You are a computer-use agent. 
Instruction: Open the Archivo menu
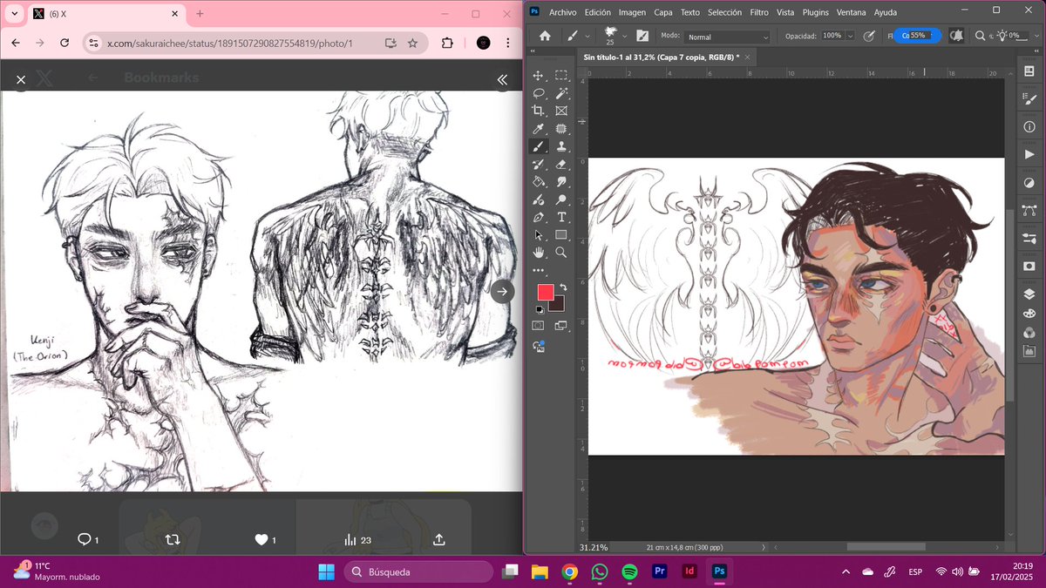[563, 12]
